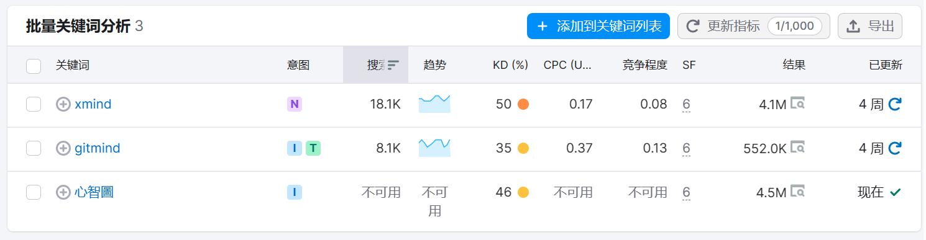Show the xmind trend sparkline chart
The image size is (926, 240).
click(x=434, y=104)
